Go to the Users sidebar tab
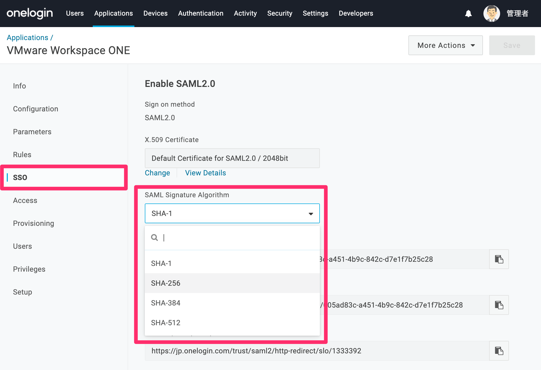Image resolution: width=541 pixels, height=370 pixels. click(22, 246)
